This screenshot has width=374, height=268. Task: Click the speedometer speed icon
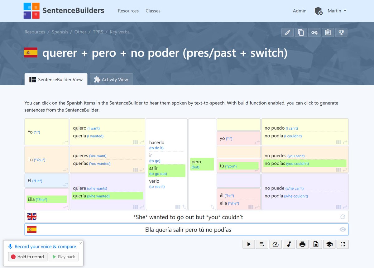[x=275, y=244]
